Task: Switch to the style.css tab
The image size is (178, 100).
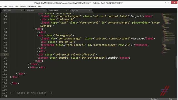Action: pyautogui.click(x=75, y=11)
